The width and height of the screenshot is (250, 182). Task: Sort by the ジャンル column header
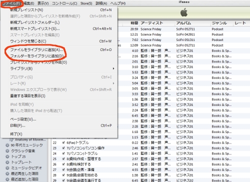219,23
